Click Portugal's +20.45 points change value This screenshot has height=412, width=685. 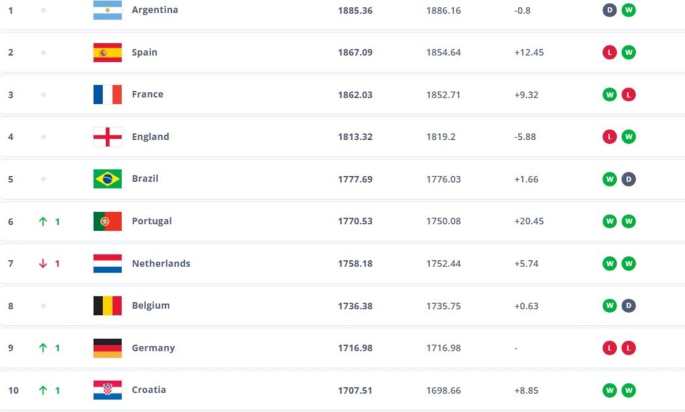(529, 221)
